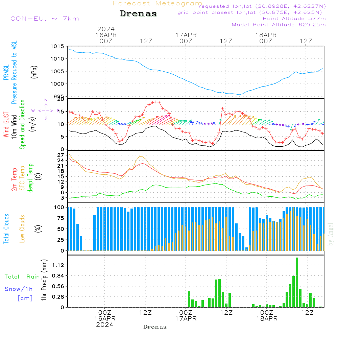Screen dimensions: 338x338
Task: Click the 18 value on the temperature axis
Action: (61, 171)
